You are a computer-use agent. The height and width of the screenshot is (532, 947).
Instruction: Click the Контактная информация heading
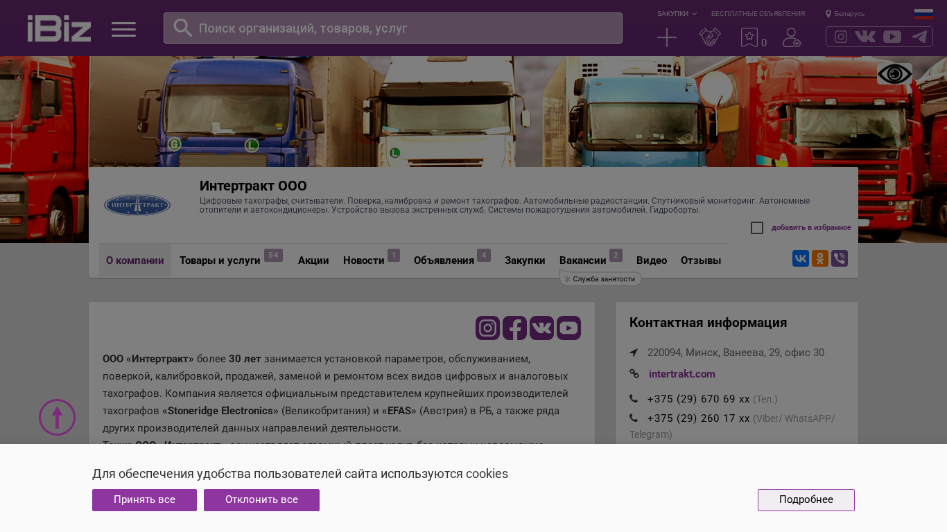tap(708, 323)
